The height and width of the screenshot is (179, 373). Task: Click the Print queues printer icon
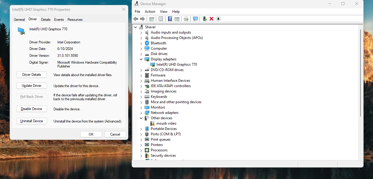(147, 139)
